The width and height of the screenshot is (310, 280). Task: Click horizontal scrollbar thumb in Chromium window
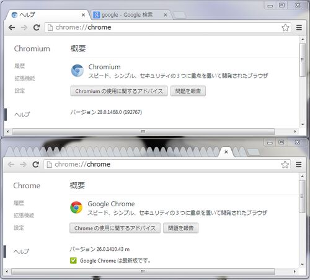pyautogui.click(x=143, y=131)
